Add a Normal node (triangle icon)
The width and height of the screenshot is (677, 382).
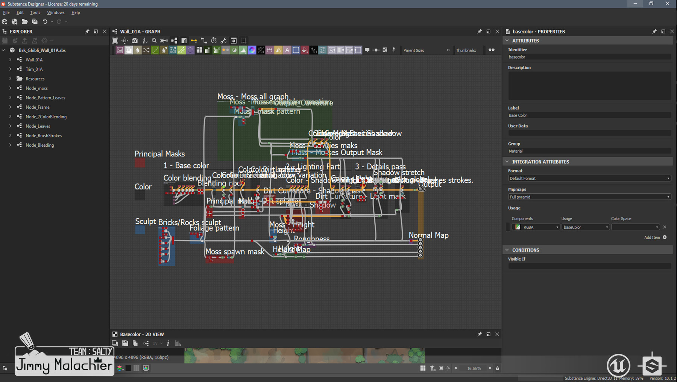(278, 50)
